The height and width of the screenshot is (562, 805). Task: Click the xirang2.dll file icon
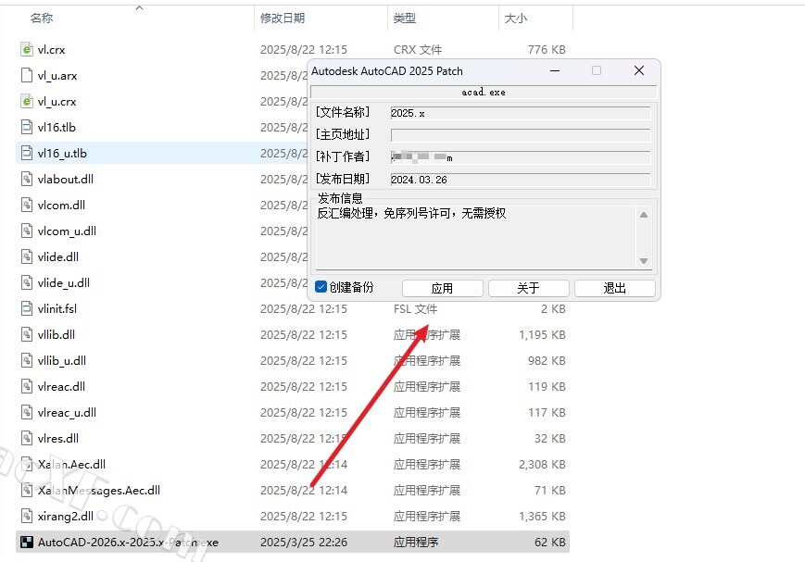tap(27, 516)
